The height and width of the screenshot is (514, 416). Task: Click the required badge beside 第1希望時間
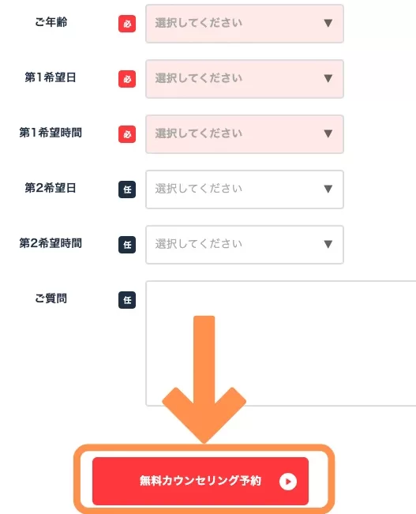coord(127,134)
